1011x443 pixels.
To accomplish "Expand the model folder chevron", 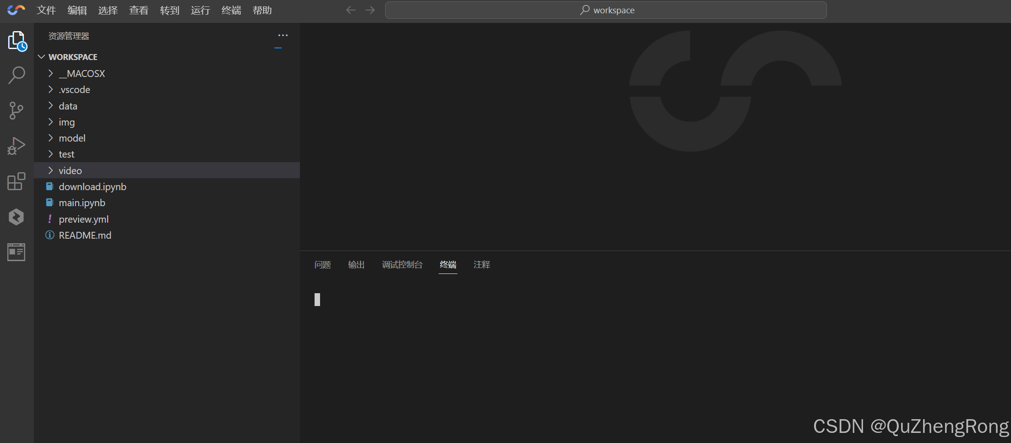I will click(x=51, y=138).
